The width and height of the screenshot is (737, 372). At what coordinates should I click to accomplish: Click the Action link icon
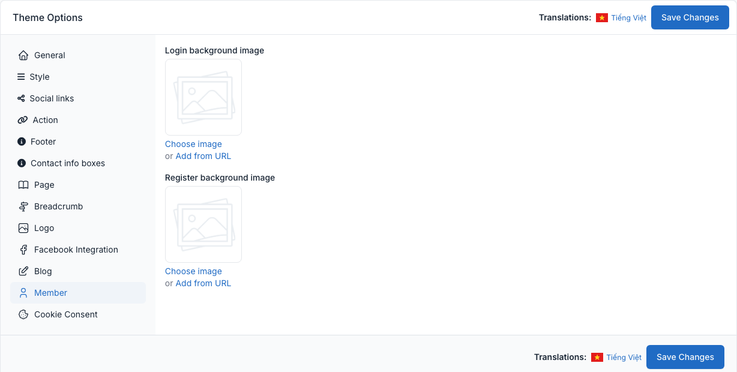23,120
